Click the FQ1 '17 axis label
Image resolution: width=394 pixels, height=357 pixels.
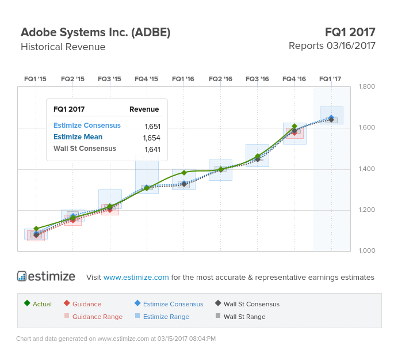(330, 79)
